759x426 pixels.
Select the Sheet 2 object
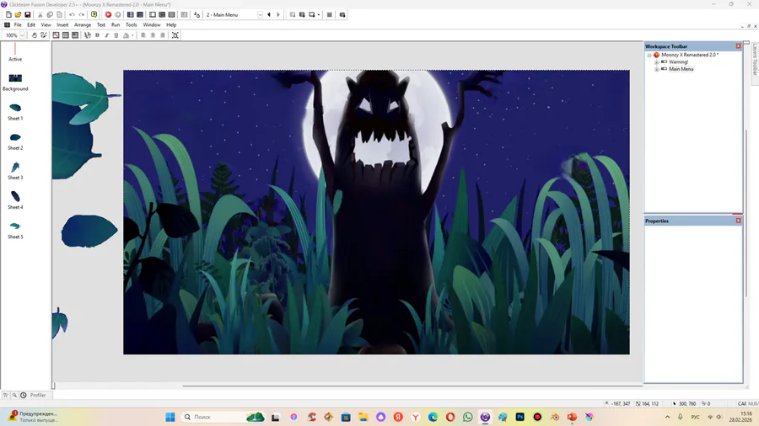coord(15,141)
